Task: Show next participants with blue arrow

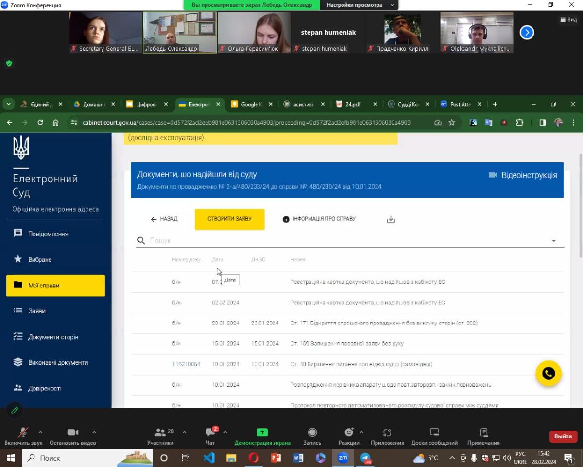Action: (x=527, y=33)
